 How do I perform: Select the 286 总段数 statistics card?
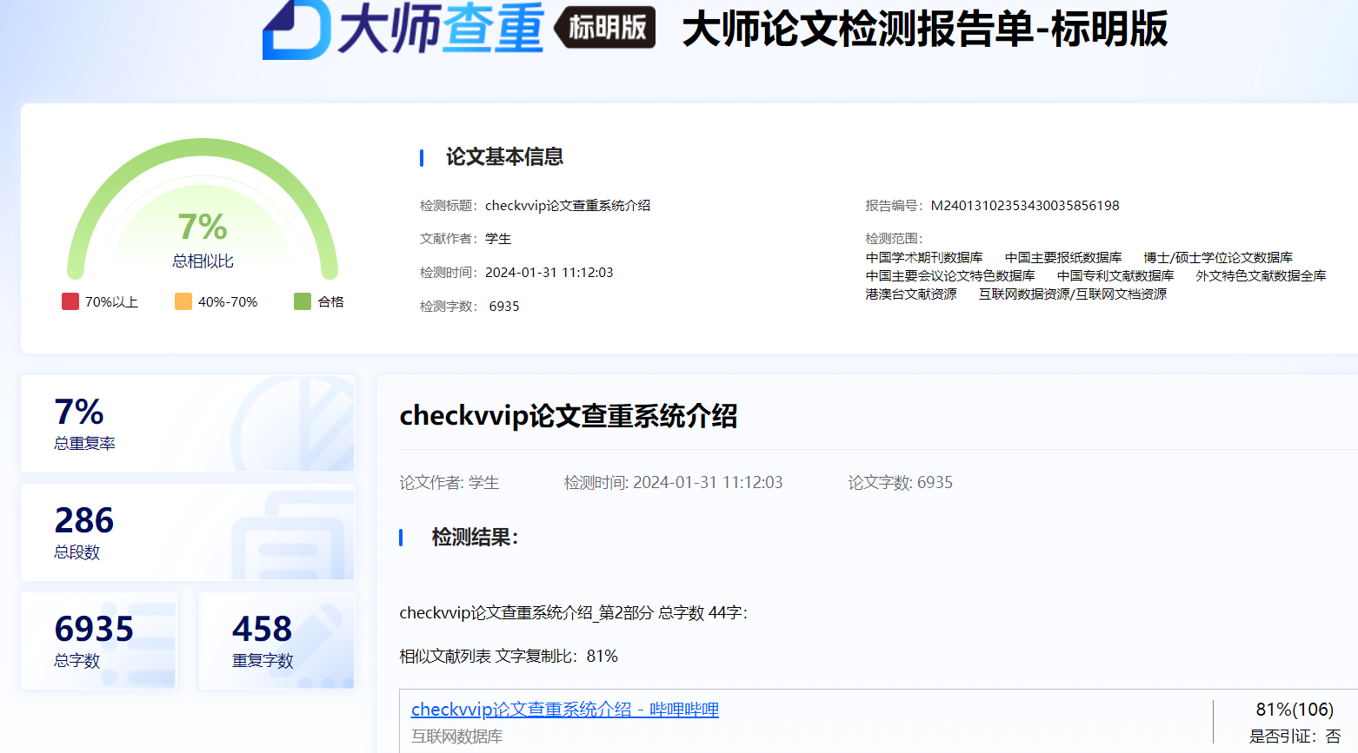pos(188,532)
